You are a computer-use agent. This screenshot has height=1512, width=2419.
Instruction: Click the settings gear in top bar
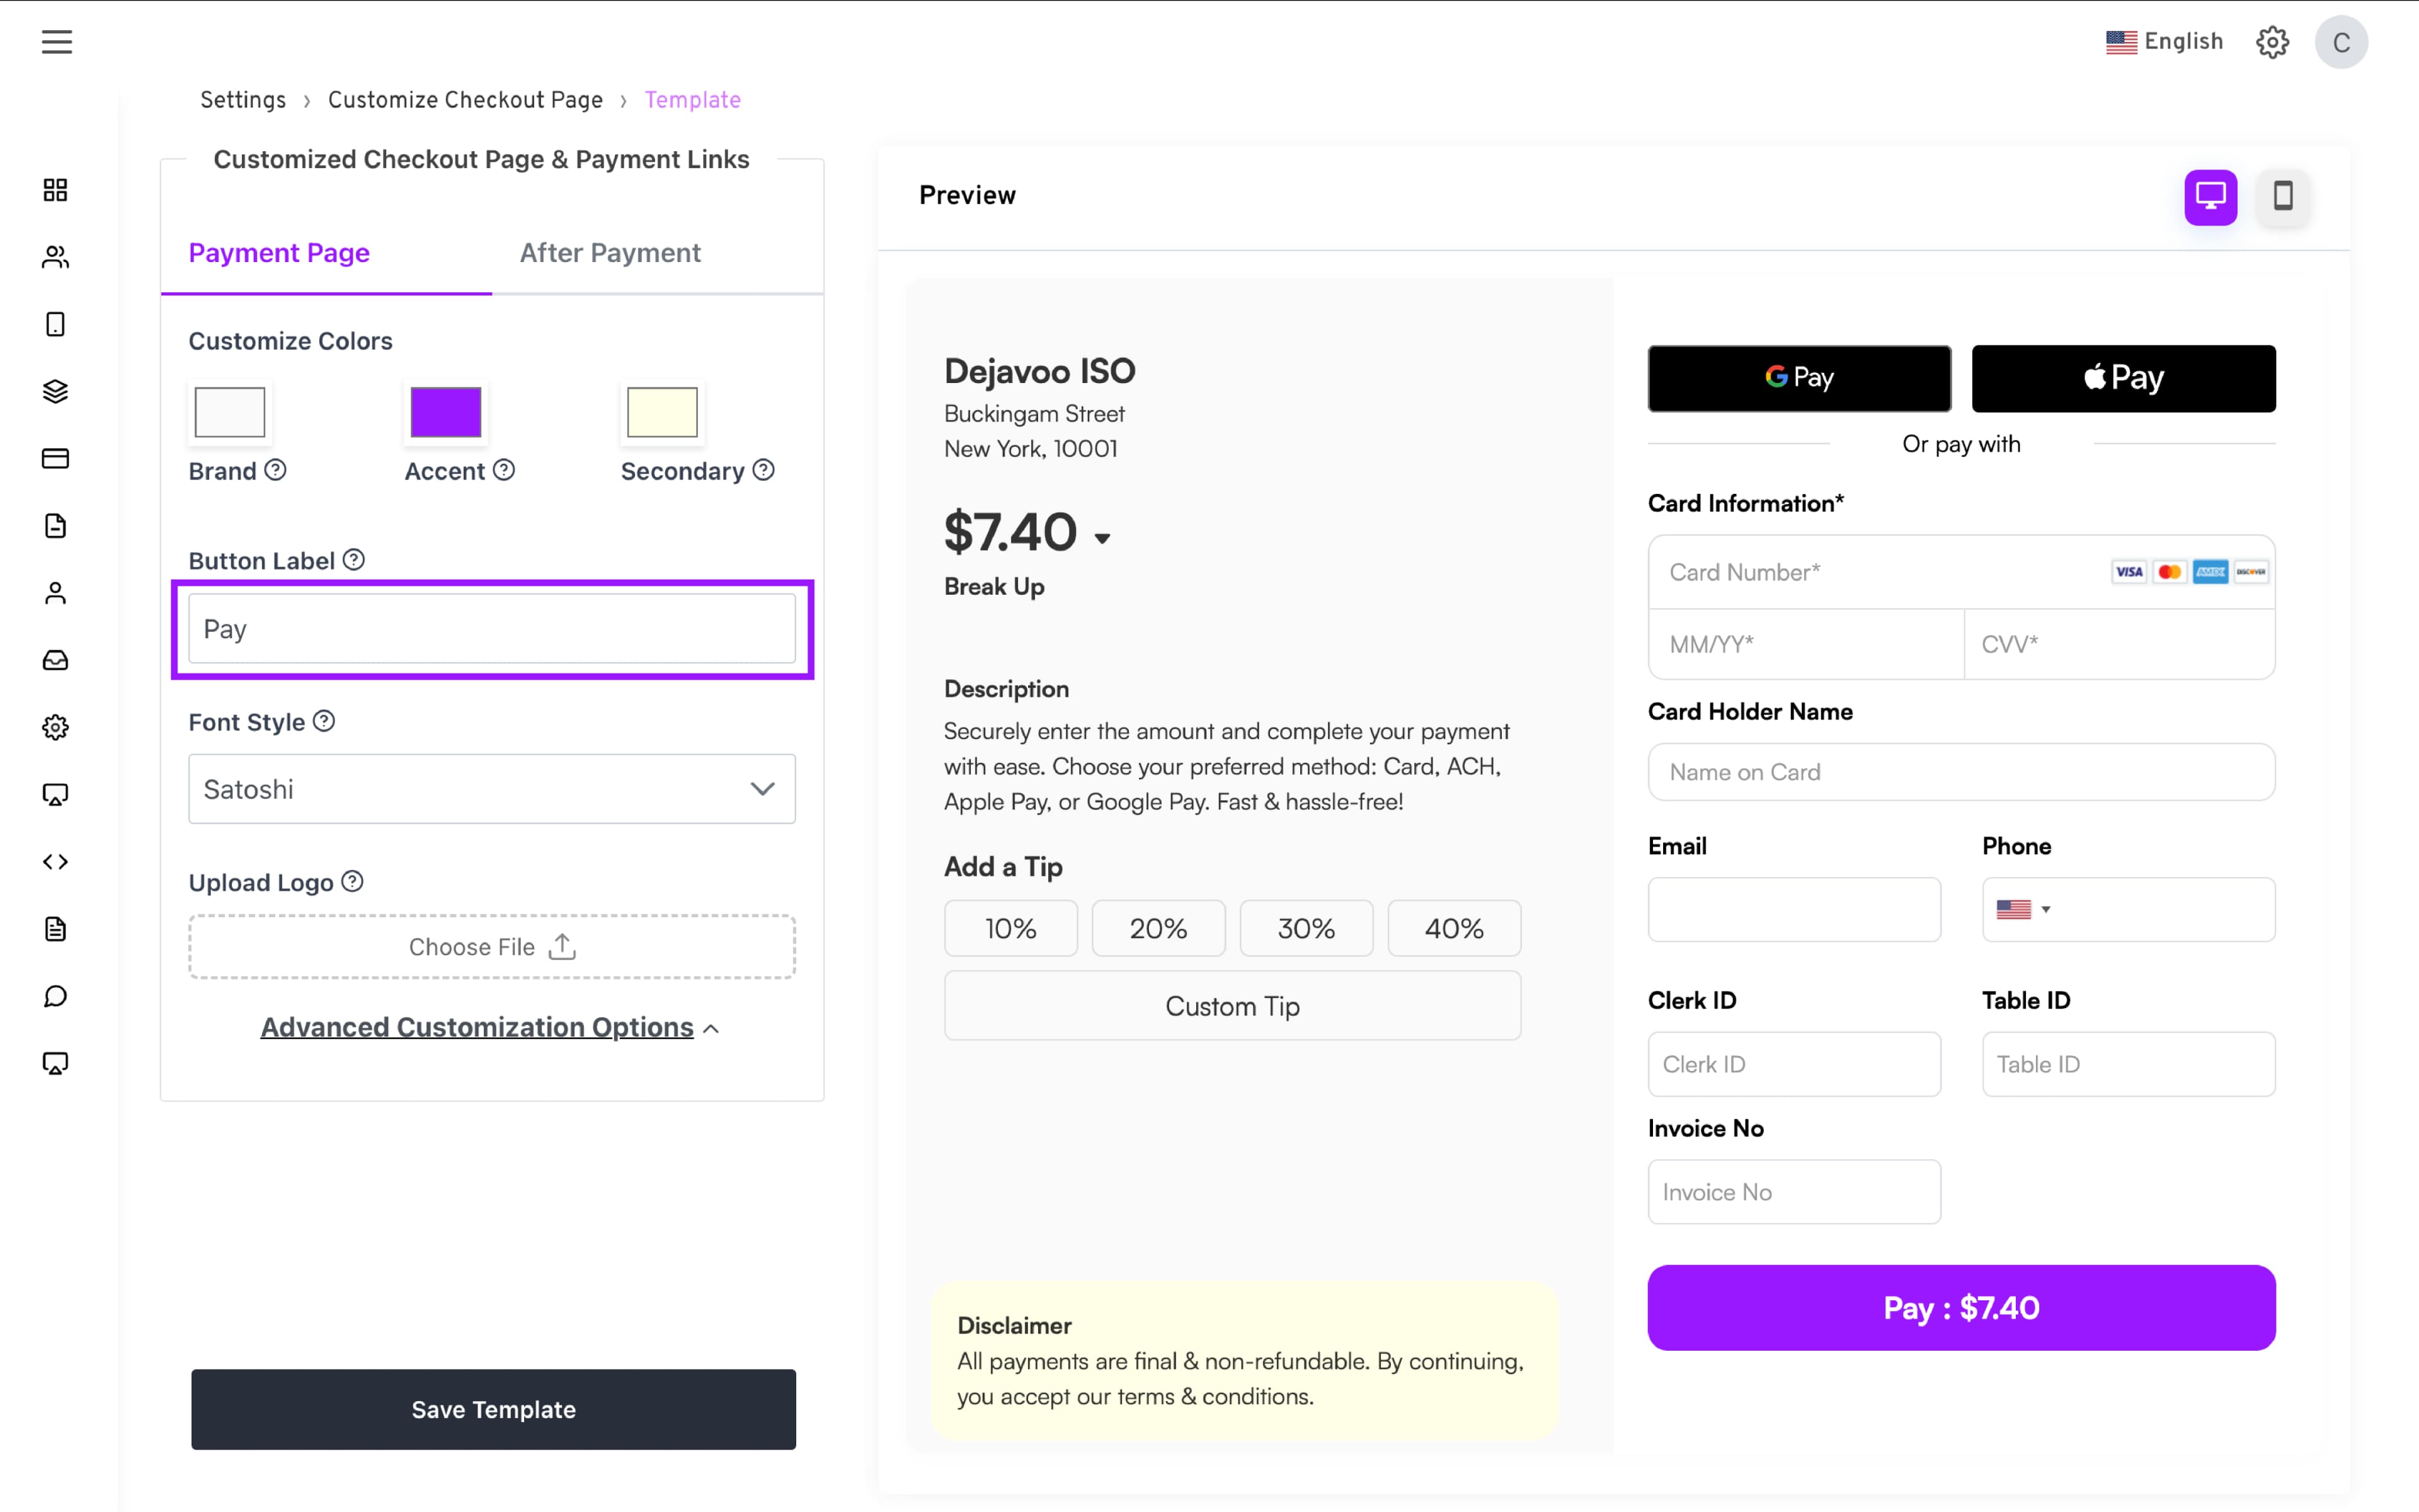tap(2272, 42)
